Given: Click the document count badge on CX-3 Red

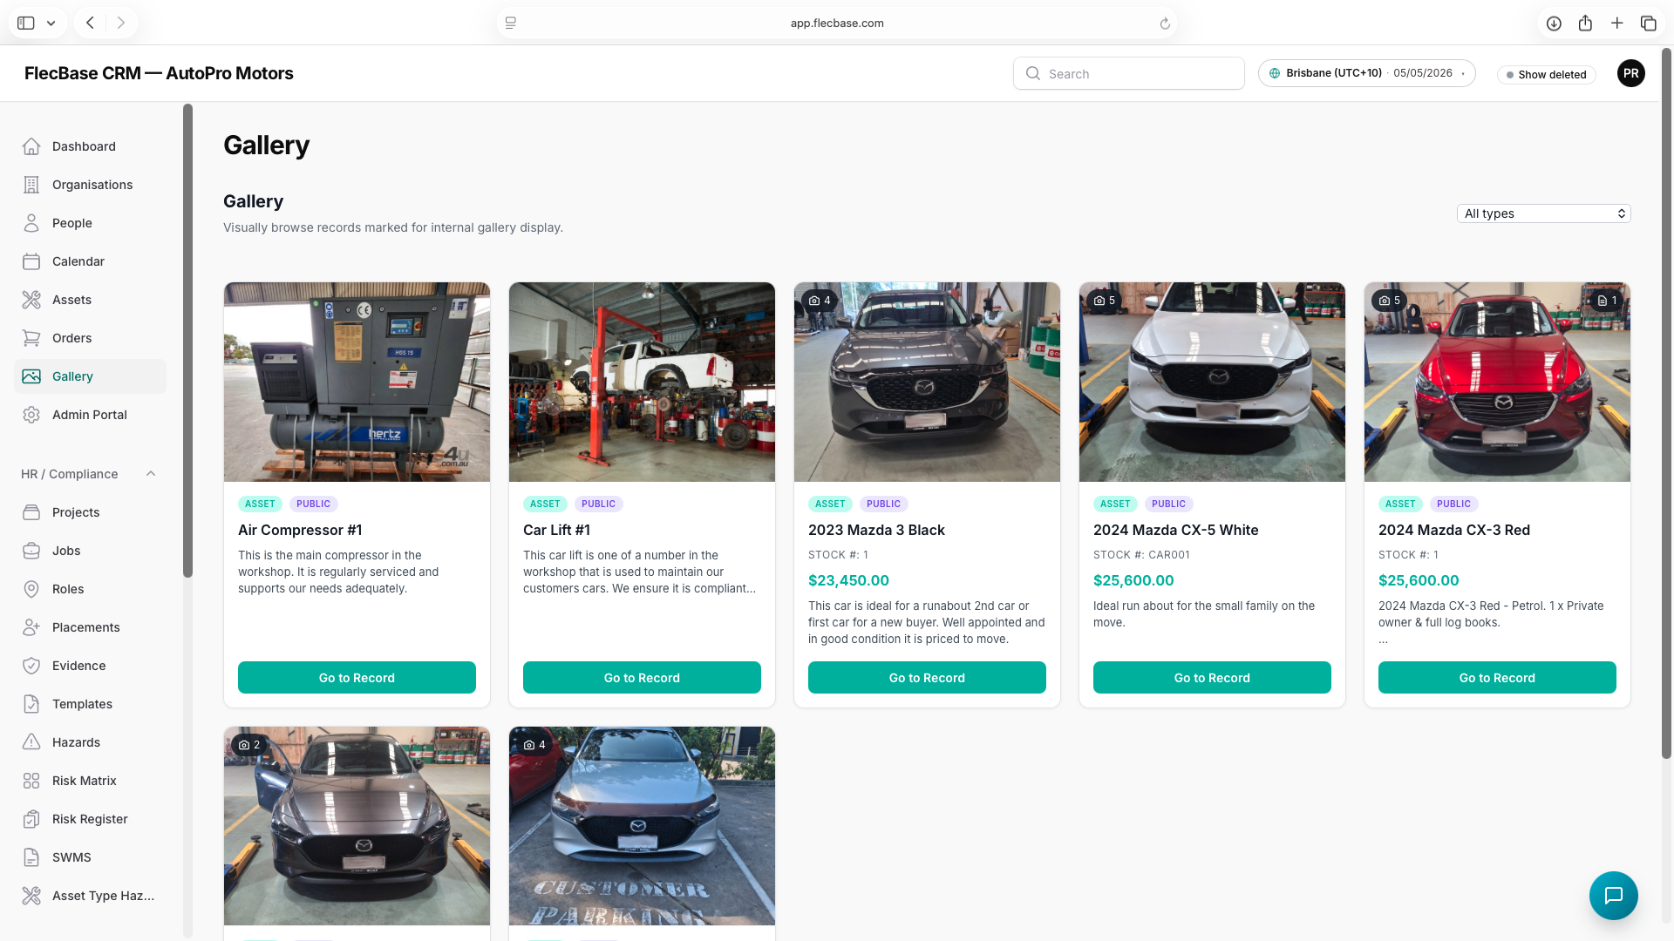Looking at the screenshot, I should coord(1606,301).
